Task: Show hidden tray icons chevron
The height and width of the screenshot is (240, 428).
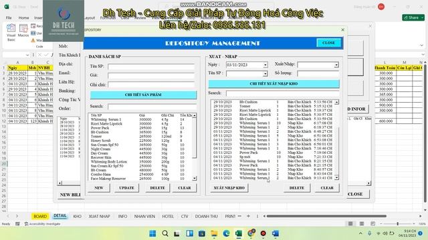Action: coord(360,233)
